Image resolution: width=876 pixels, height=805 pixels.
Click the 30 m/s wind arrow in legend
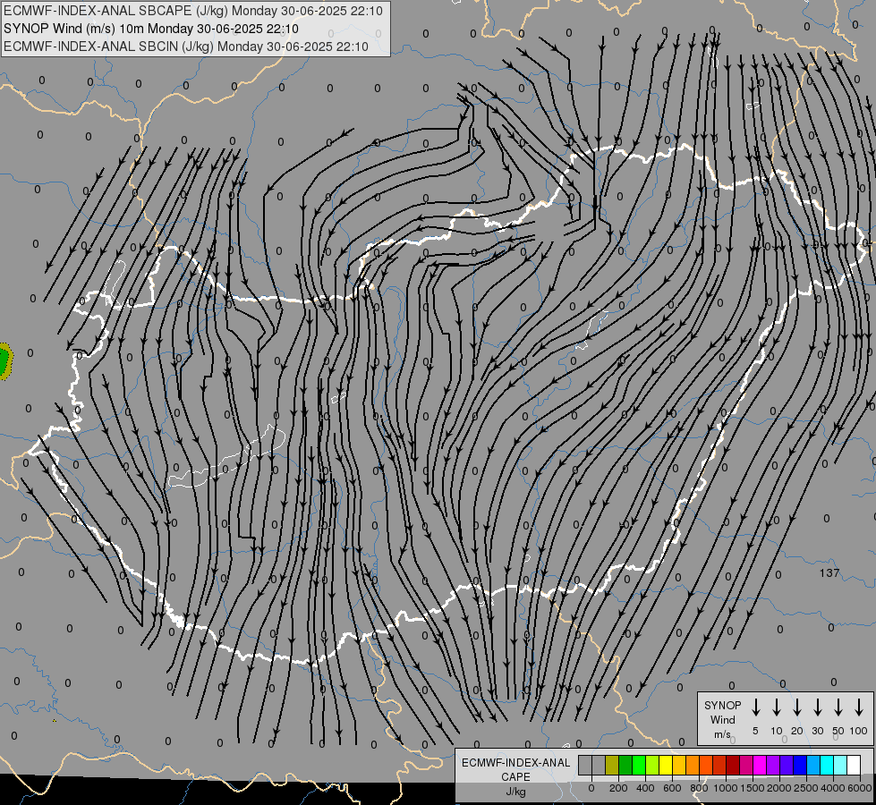817,708
